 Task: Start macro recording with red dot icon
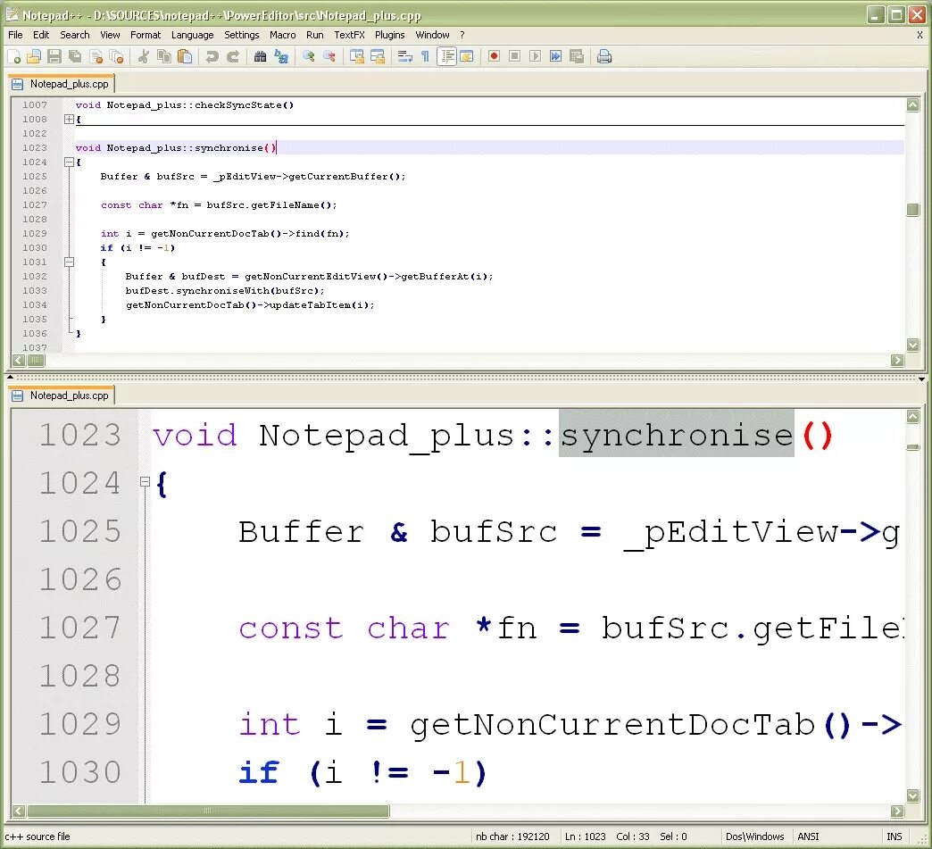[x=494, y=57]
